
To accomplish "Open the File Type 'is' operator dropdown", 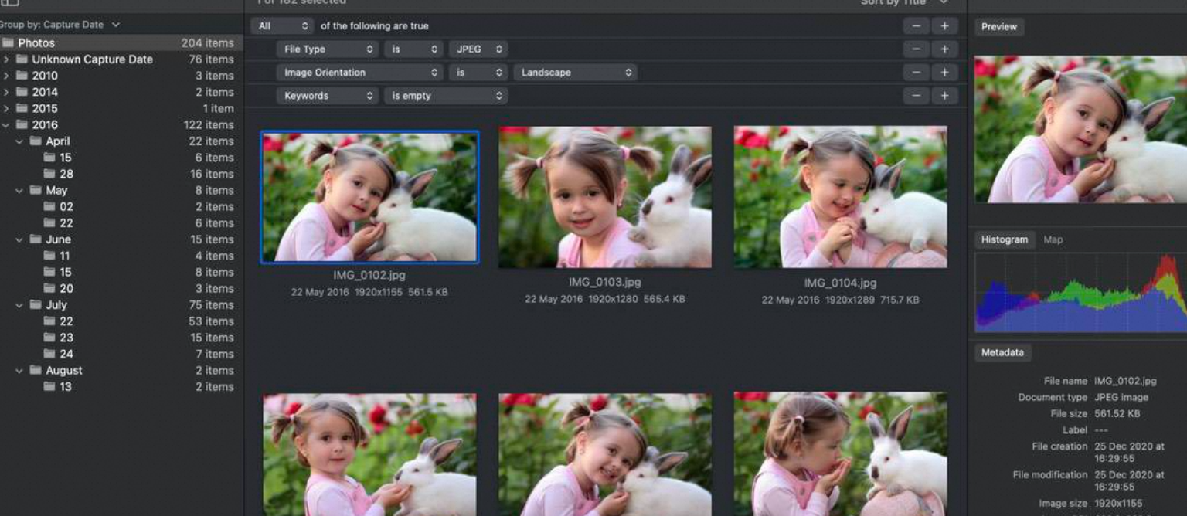I will [x=413, y=49].
